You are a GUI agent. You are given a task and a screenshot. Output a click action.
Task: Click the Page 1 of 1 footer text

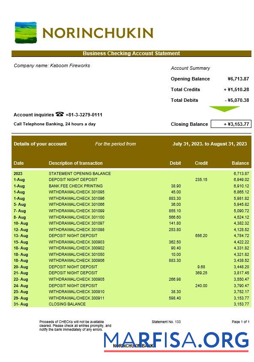(x=240, y=322)
